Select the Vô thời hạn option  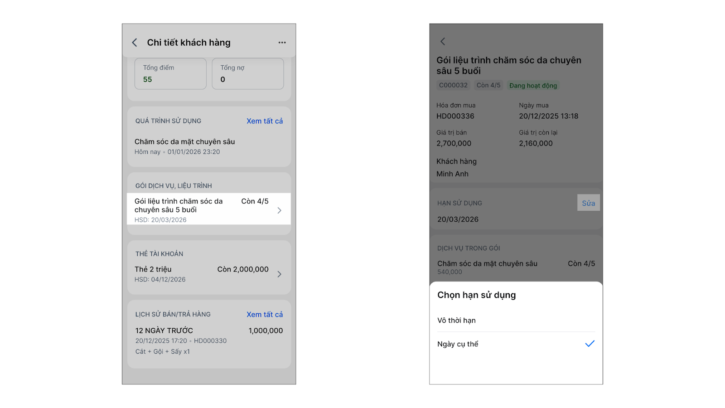(456, 321)
